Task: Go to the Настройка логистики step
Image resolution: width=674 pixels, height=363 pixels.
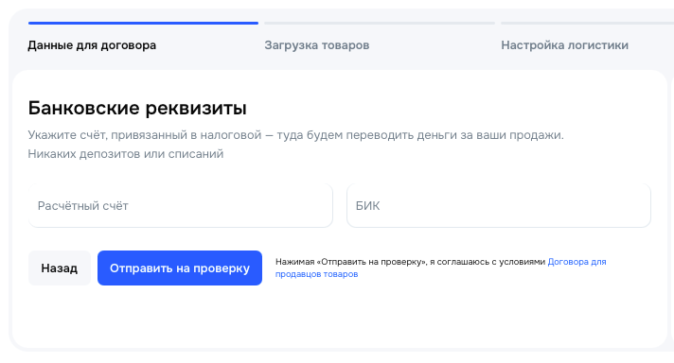Action: 564,45
